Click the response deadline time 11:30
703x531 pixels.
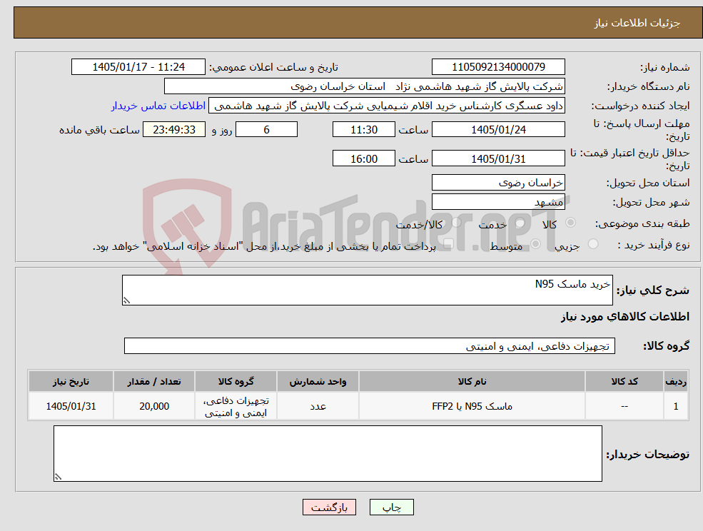point(363,130)
